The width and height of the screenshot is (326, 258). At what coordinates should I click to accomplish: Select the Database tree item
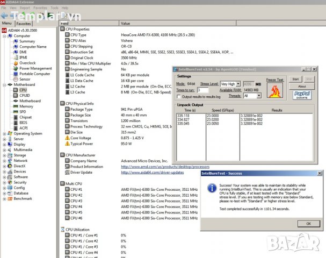21,193
